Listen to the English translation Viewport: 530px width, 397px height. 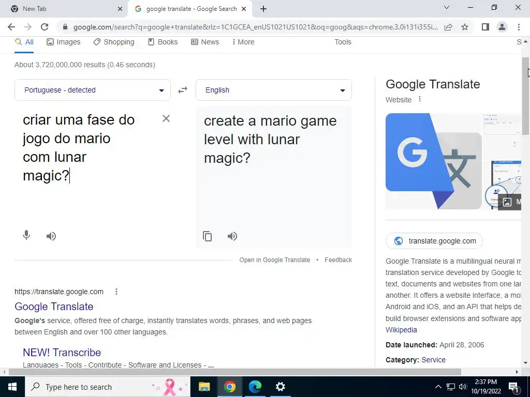pyautogui.click(x=232, y=236)
